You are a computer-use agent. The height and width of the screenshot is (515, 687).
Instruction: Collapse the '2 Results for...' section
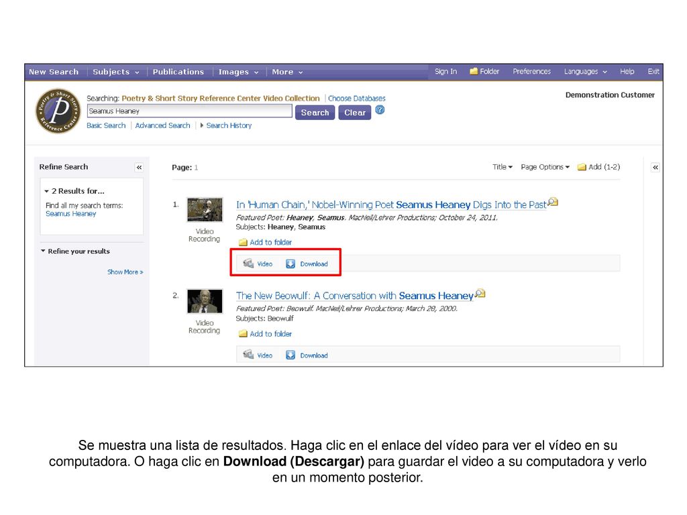click(x=46, y=191)
